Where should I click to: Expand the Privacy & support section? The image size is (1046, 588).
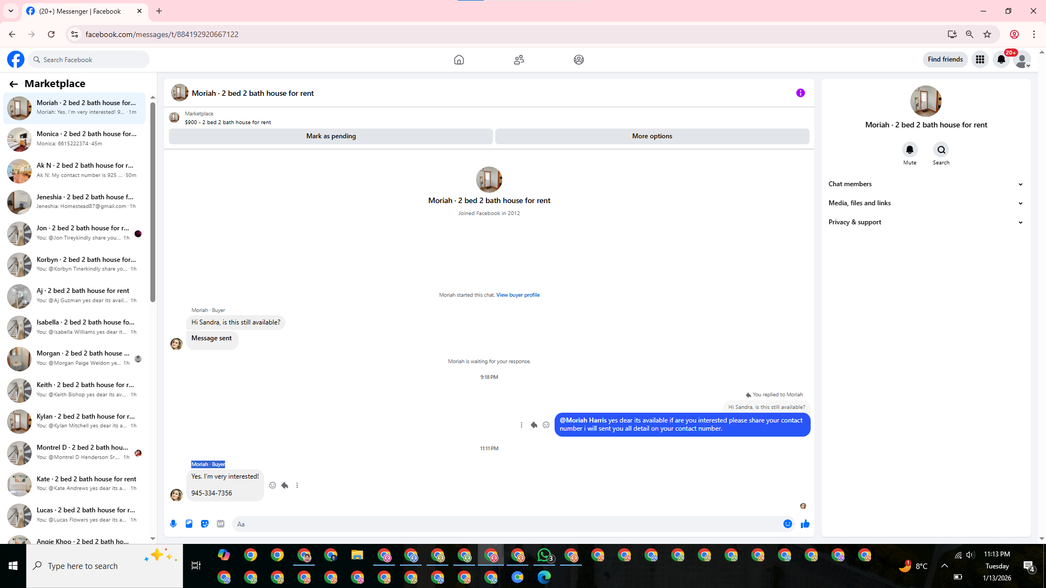point(925,222)
